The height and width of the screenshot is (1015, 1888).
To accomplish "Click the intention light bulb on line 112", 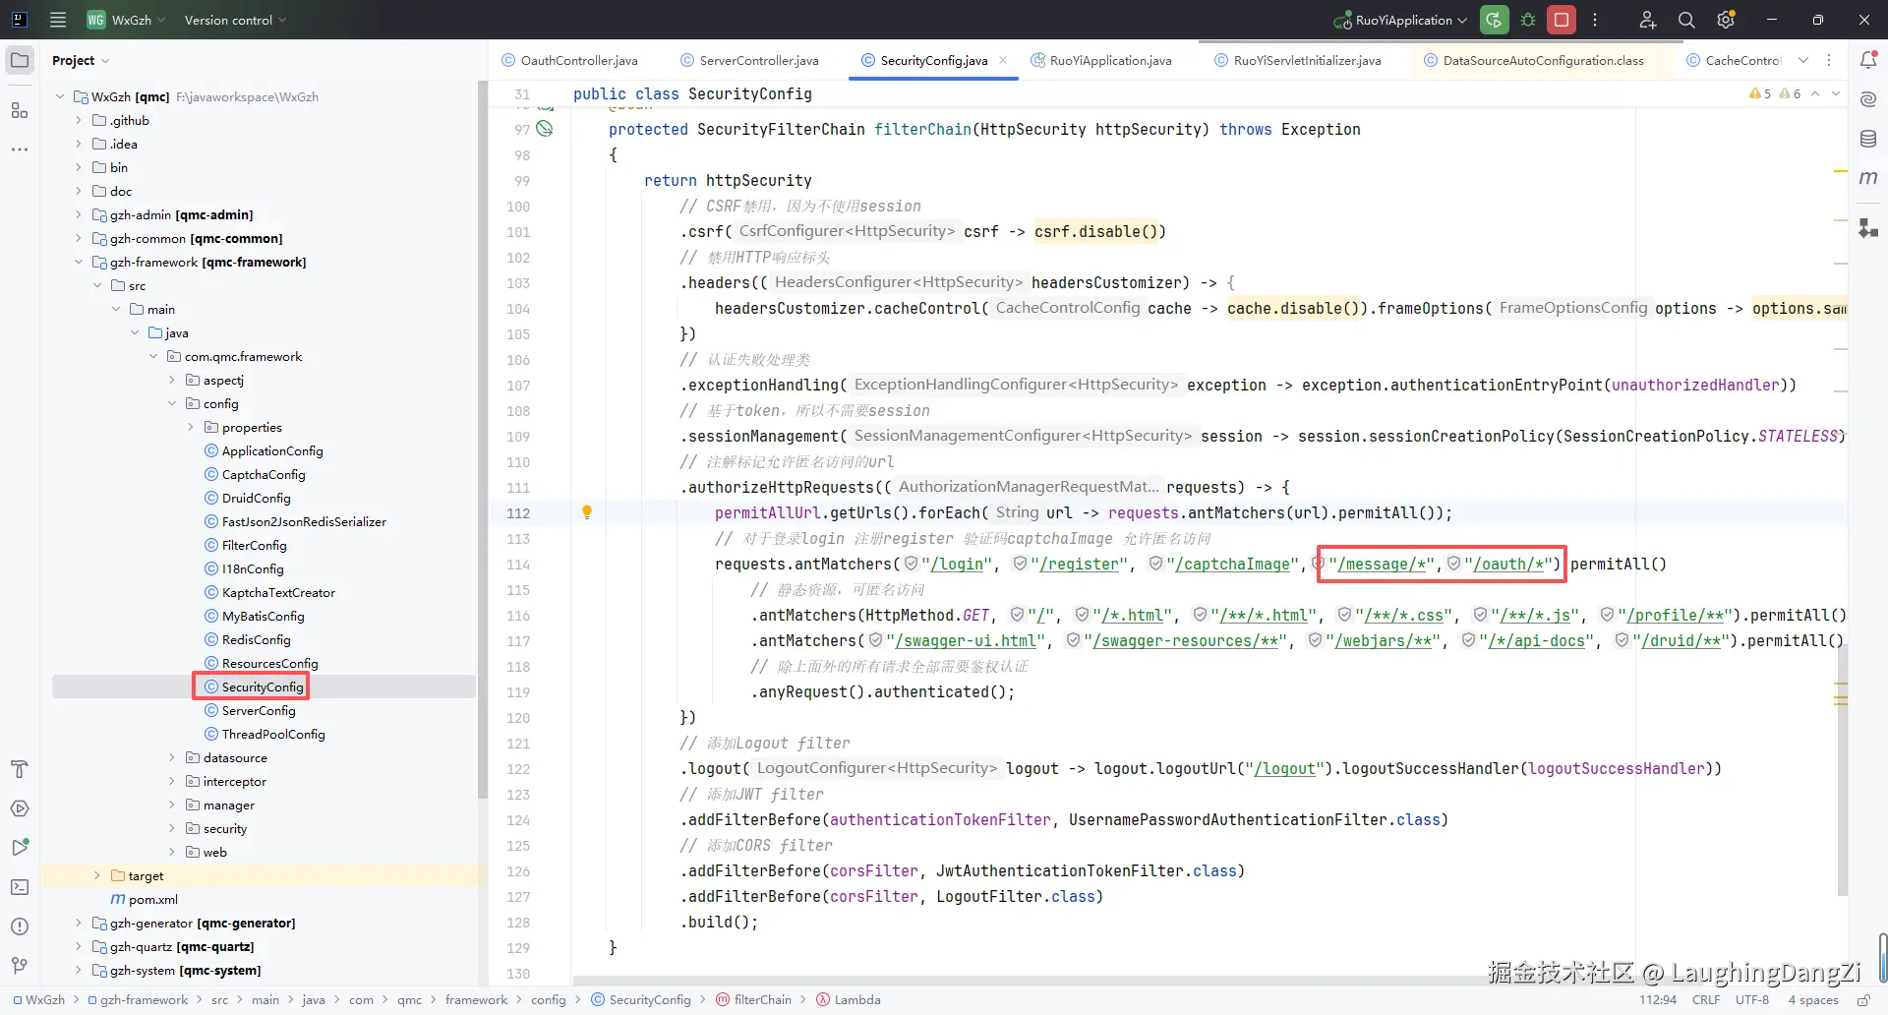I will 587,512.
